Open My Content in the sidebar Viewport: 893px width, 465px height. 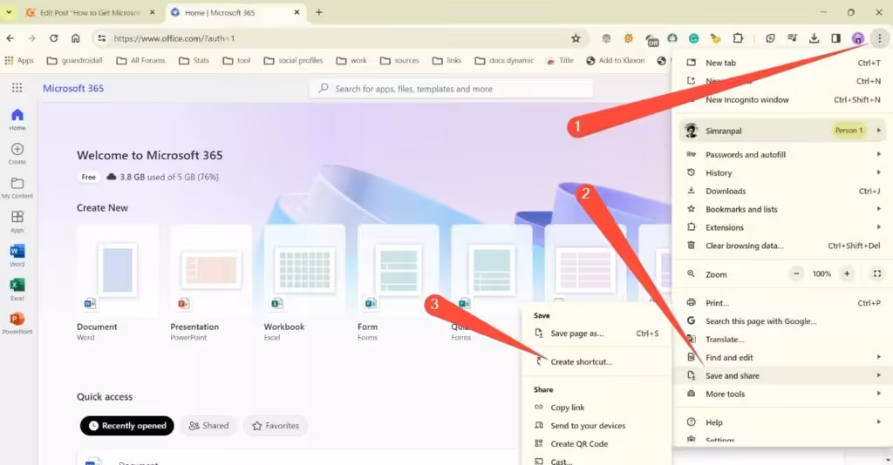coord(17,187)
